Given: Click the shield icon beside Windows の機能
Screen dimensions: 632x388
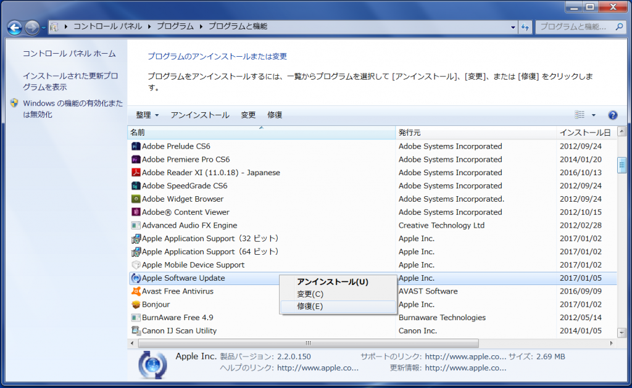Looking at the screenshot, I should (x=15, y=103).
